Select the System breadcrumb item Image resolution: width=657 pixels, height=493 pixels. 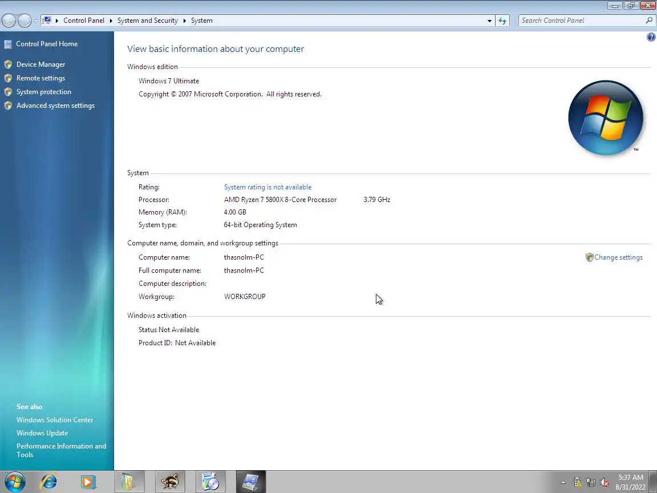click(x=201, y=21)
